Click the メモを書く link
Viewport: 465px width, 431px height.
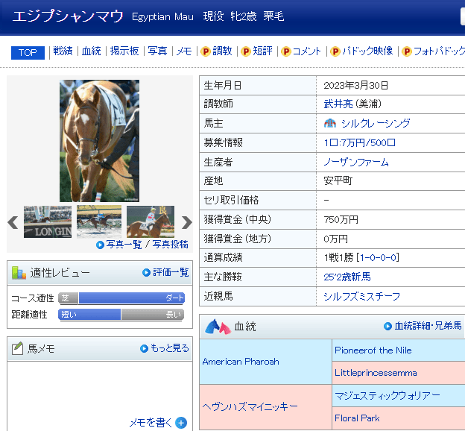[151, 422]
